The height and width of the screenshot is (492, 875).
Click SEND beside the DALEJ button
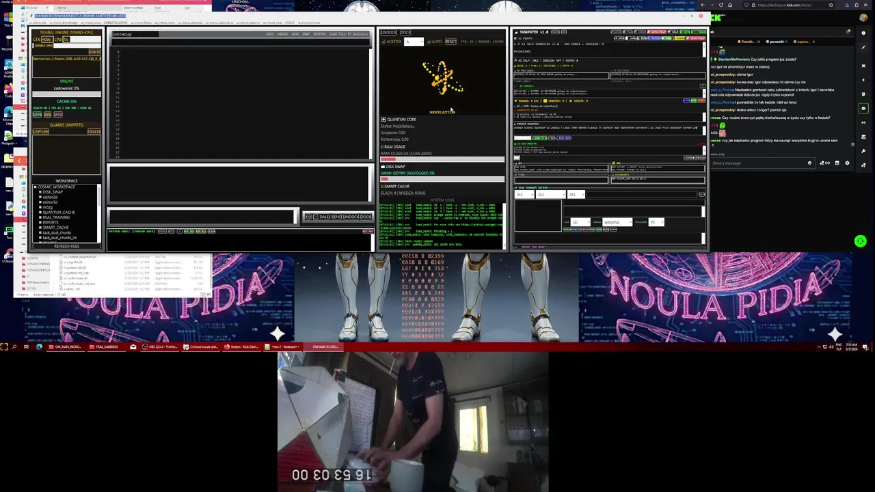click(x=336, y=217)
